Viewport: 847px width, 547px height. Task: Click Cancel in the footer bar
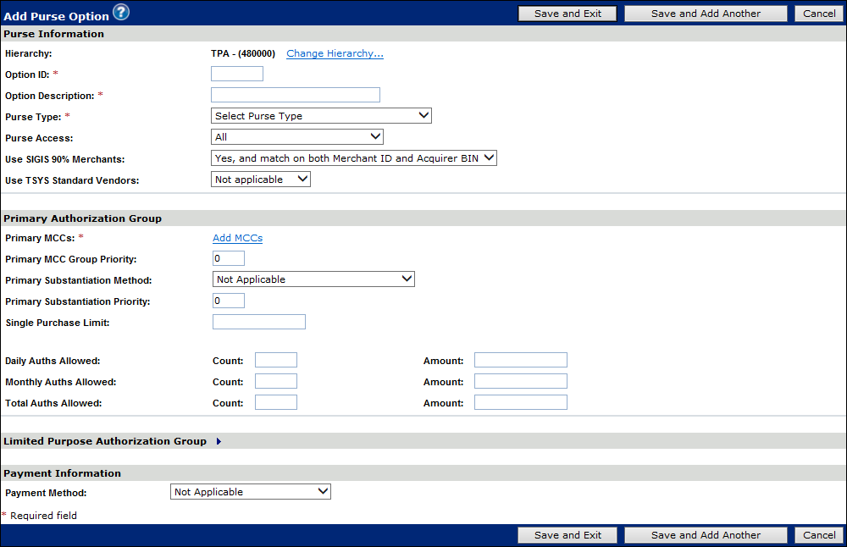click(x=819, y=535)
